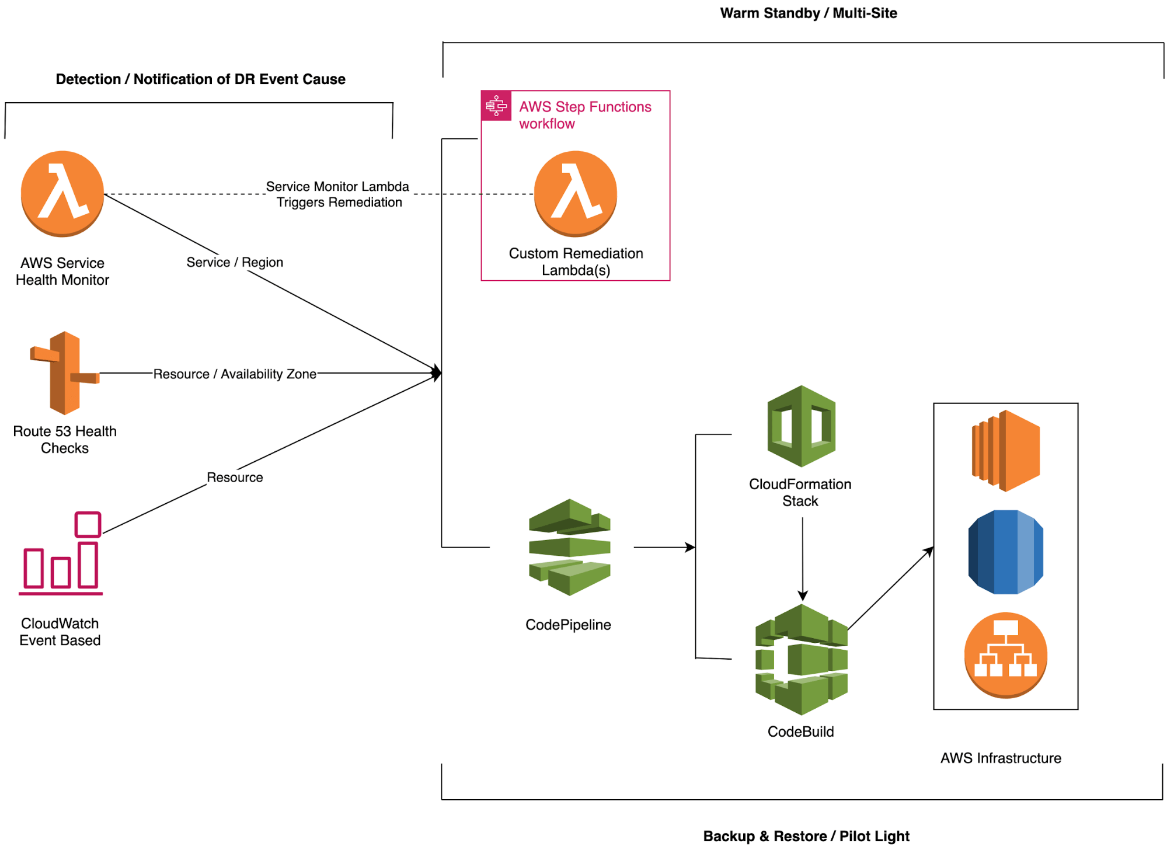Click the Warm Standby / Multi-Site heading

point(809,13)
